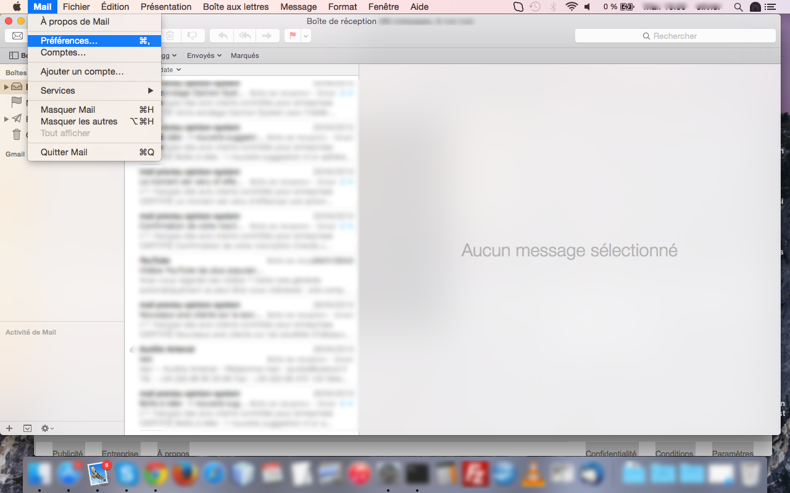Image resolution: width=790 pixels, height=493 pixels.
Task: Open the Fichier menu
Action: click(77, 7)
